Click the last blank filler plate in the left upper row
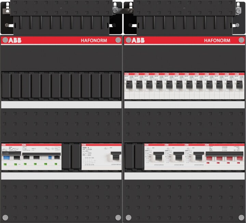This screenshot has width=246, height=223. pyautogui.click(x=116, y=86)
